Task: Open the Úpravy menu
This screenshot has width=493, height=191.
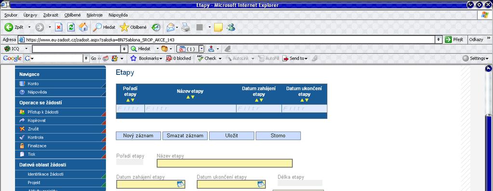Action: coord(30,15)
